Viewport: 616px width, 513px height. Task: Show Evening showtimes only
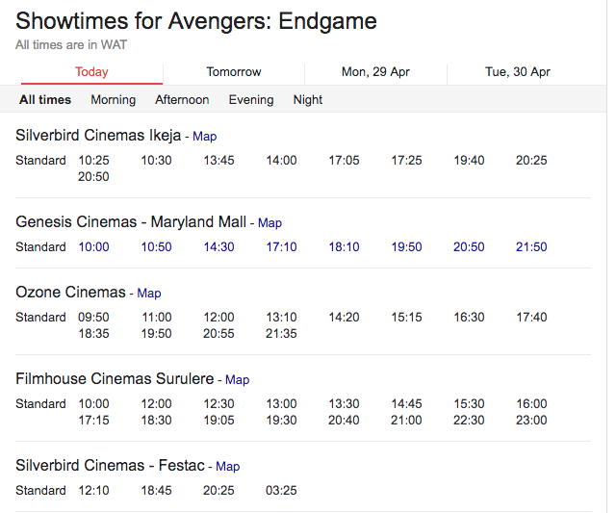pos(251,100)
